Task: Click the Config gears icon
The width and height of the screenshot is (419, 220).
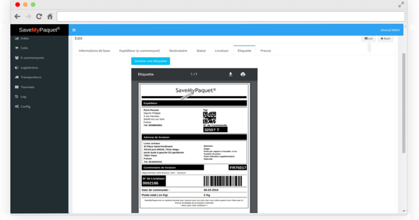Action: [16, 106]
